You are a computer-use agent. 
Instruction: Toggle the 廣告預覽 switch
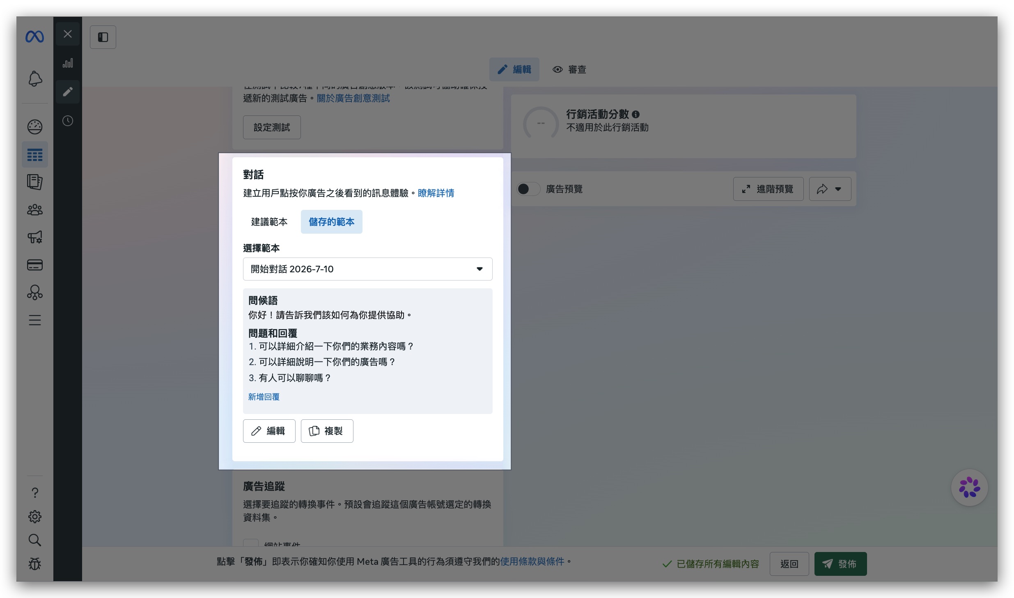pyautogui.click(x=528, y=189)
